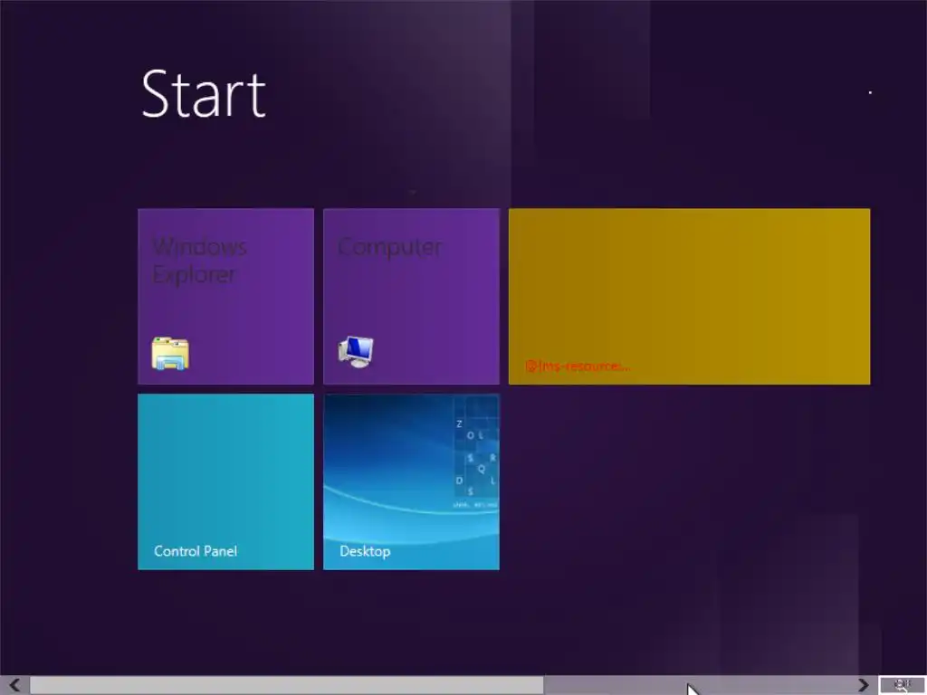Click the horizontal scrollbar thumb
Viewport: 927px width, 695px height.
coord(287,685)
